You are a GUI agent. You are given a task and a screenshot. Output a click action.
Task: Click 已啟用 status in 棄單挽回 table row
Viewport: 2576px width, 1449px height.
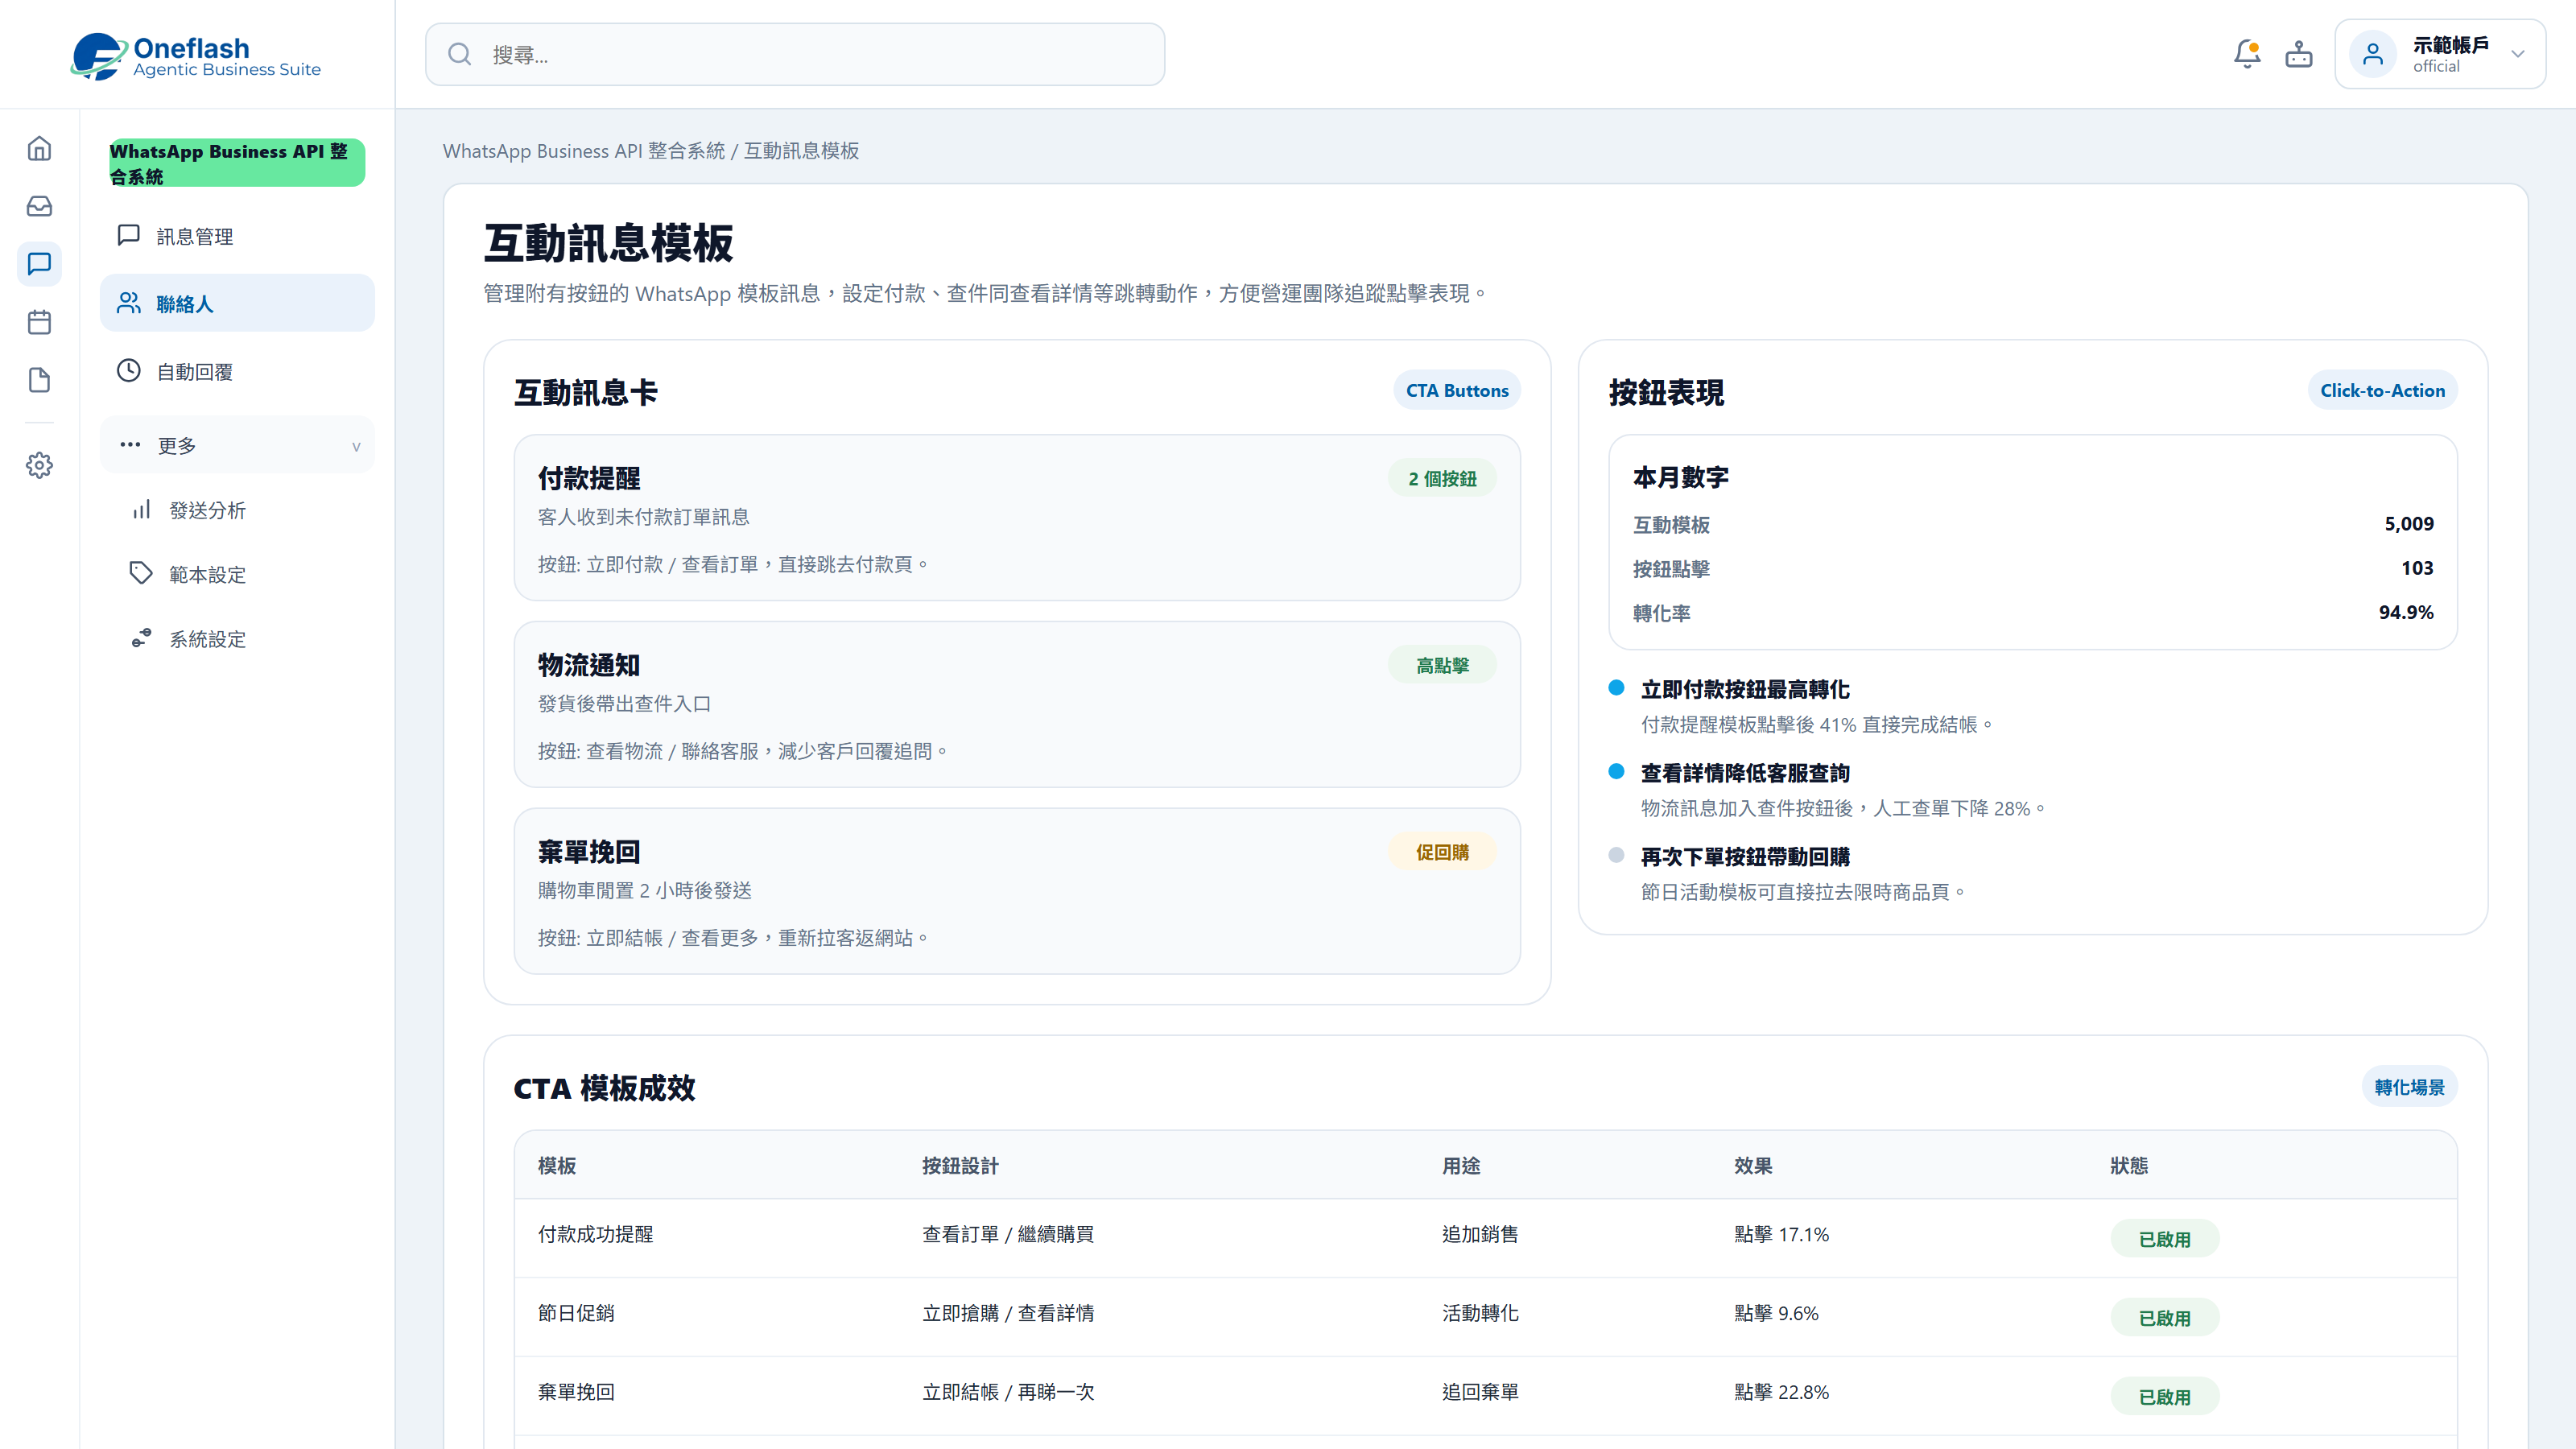pos(2165,1397)
